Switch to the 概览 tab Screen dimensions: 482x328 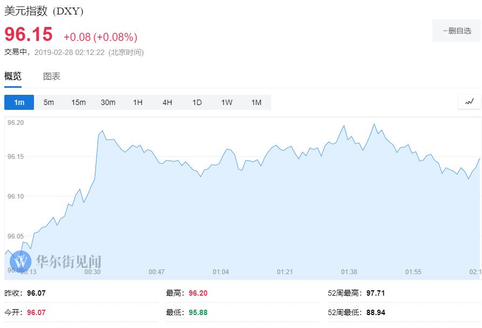pyautogui.click(x=13, y=76)
